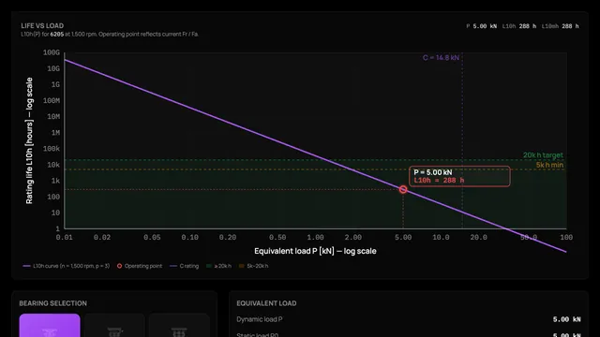Click the 'C rating' legend entry

[184, 266]
